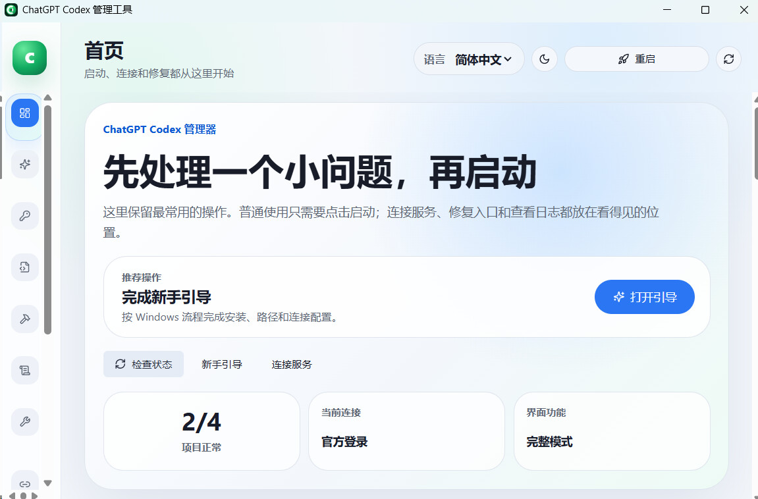Click the sidebar vertical scrollbar thumb
The width and height of the screenshot is (758, 499).
point(47,220)
